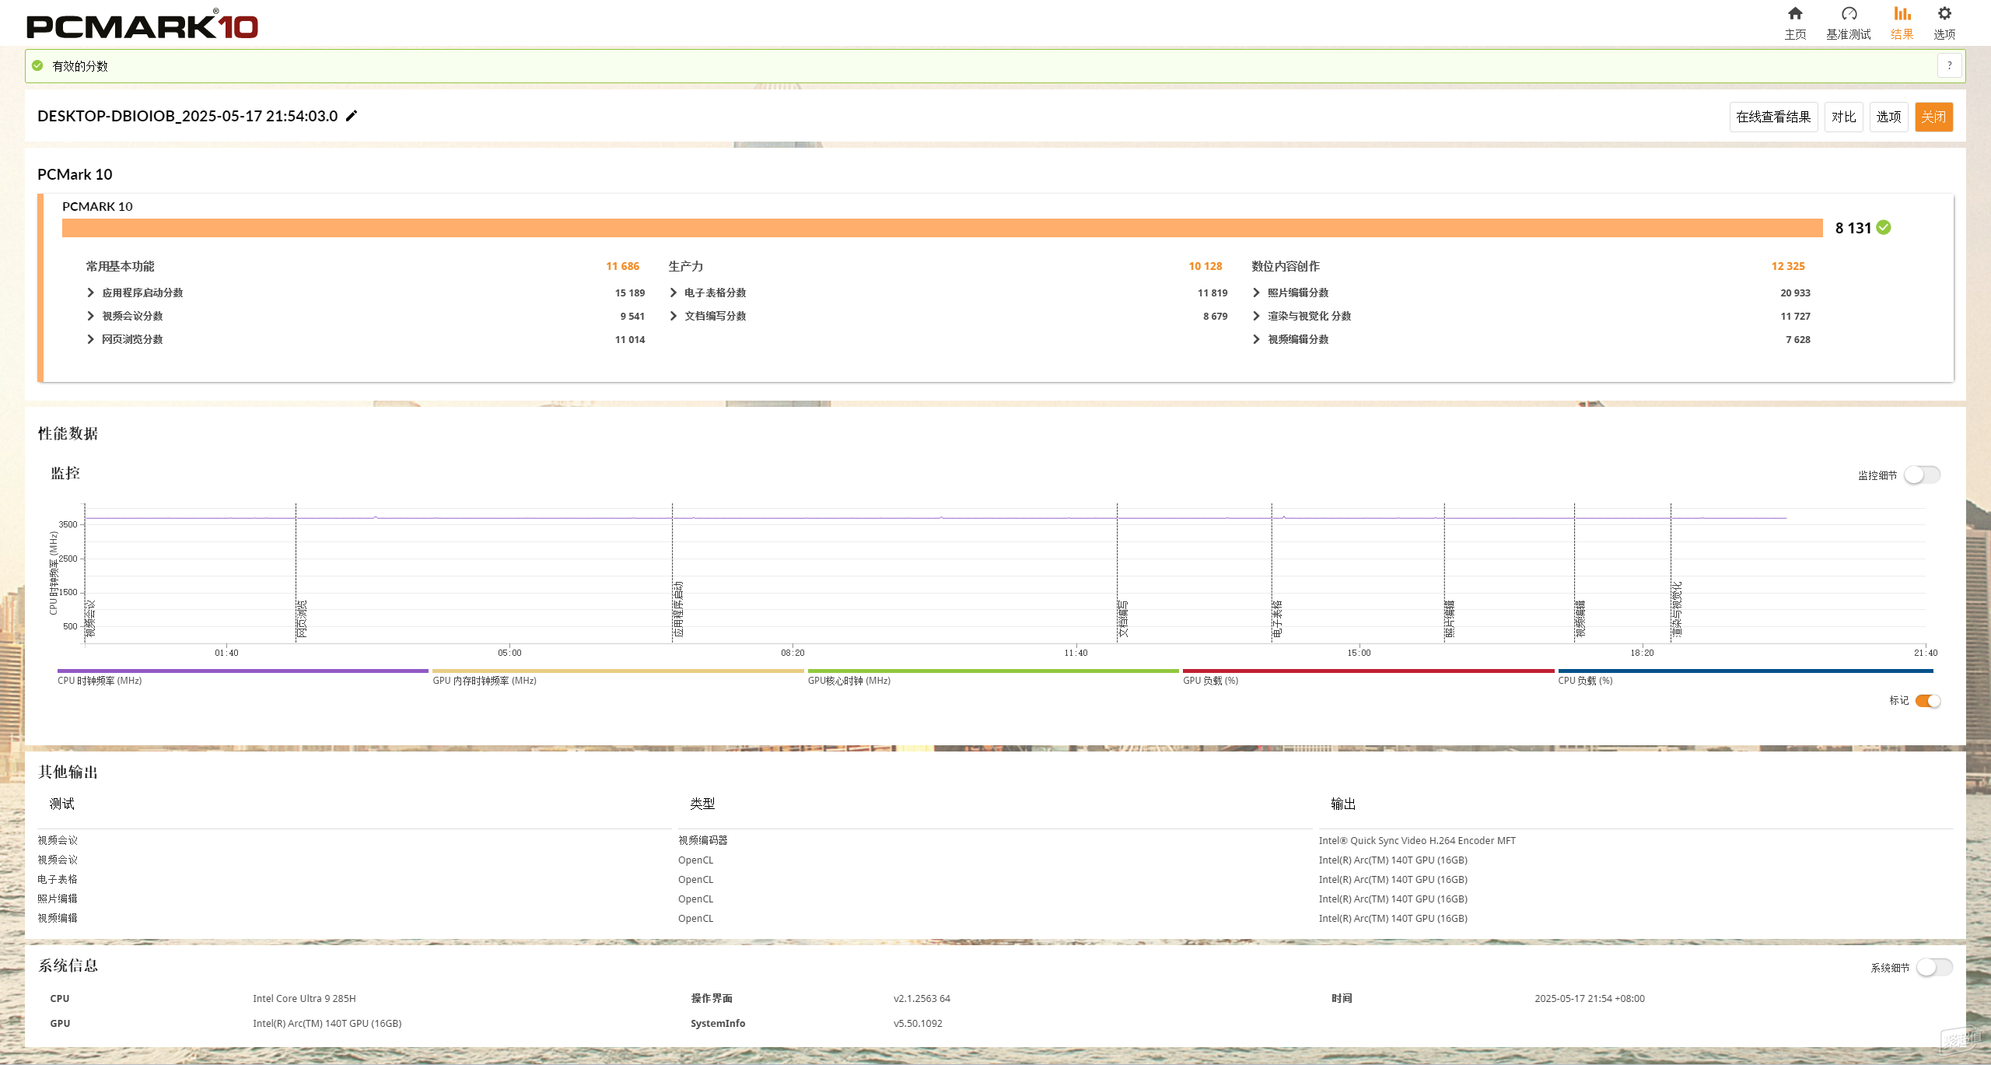Click the 对比 compare button
Image resolution: width=1991 pixels, height=1065 pixels.
[x=1843, y=117]
